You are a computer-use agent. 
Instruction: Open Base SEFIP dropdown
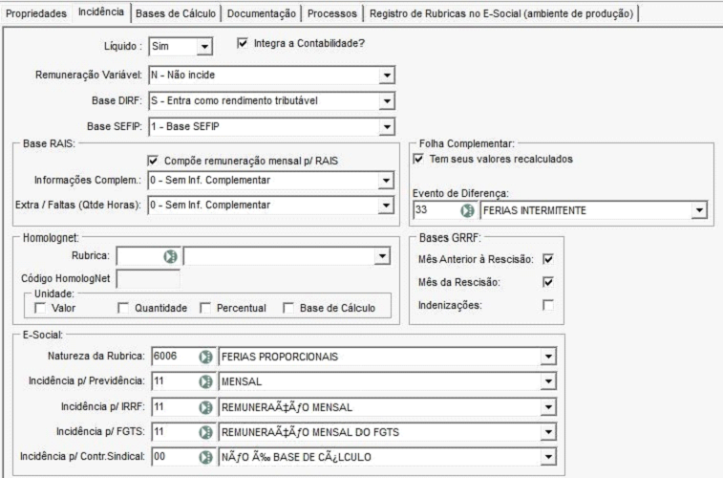(387, 126)
